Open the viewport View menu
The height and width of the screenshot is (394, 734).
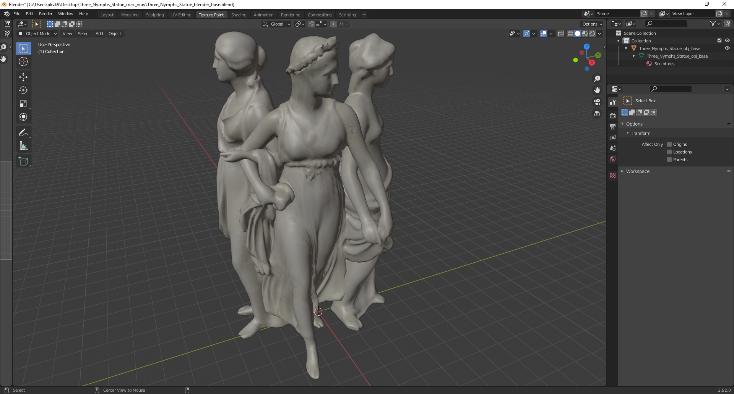click(67, 34)
